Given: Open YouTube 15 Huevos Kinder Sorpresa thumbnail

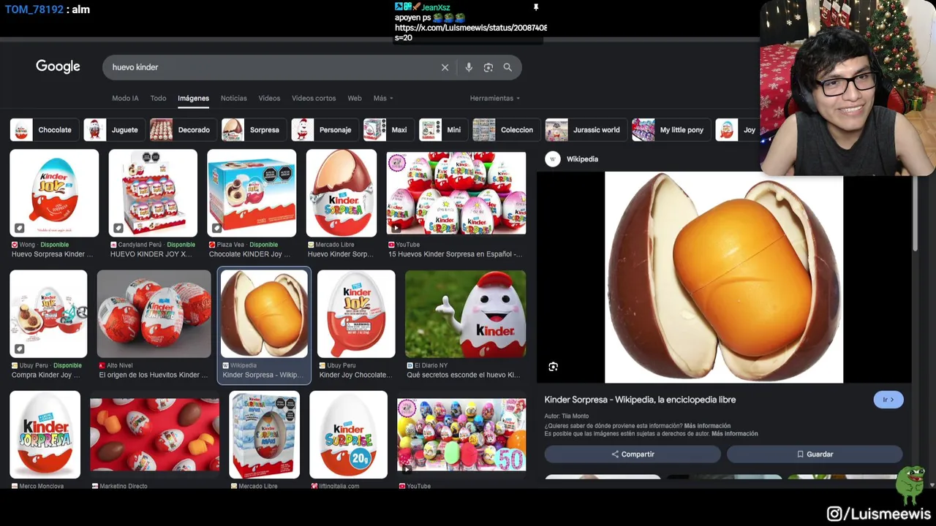Looking at the screenshot, I should 456,194.
